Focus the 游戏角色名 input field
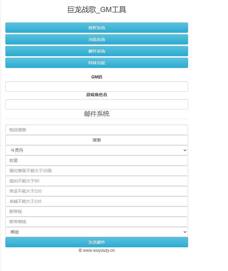This screenshot has width=228, height=271. (97, 104)
